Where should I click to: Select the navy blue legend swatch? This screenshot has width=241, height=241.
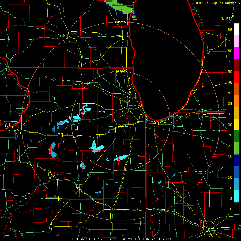[x=236, y=160]
